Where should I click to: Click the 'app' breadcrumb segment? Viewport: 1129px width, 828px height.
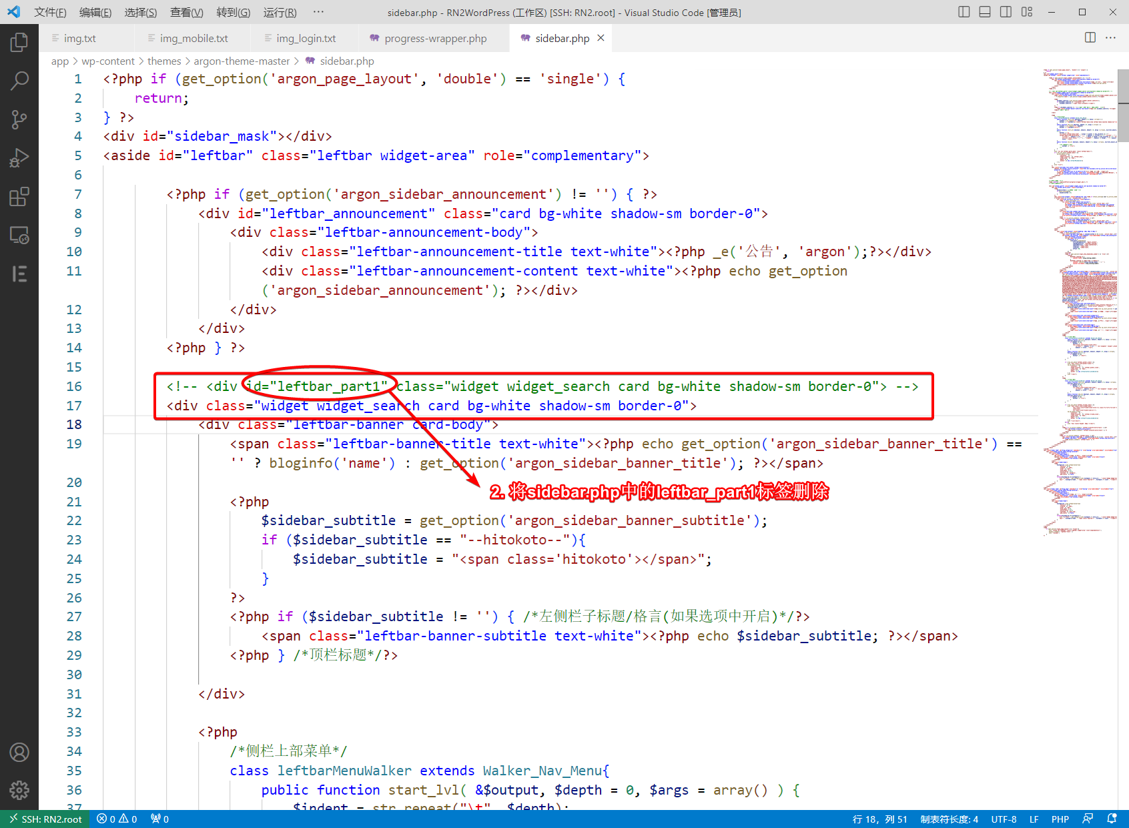[60, 61]
